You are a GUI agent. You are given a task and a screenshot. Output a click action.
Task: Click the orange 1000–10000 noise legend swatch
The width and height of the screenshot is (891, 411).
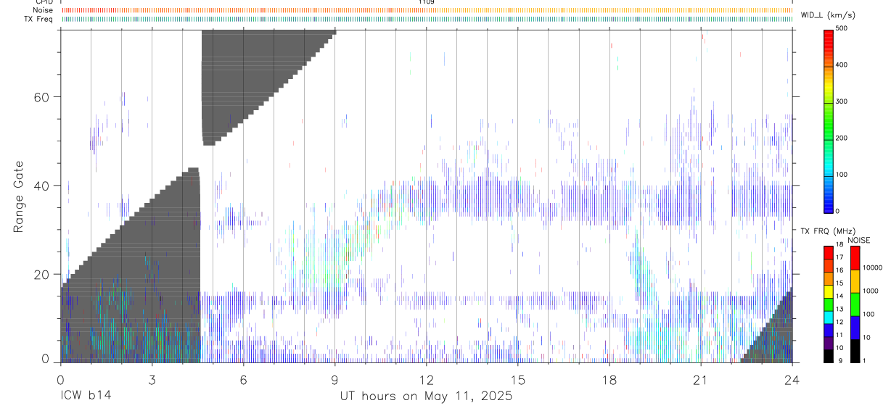[x=855, y=281]
